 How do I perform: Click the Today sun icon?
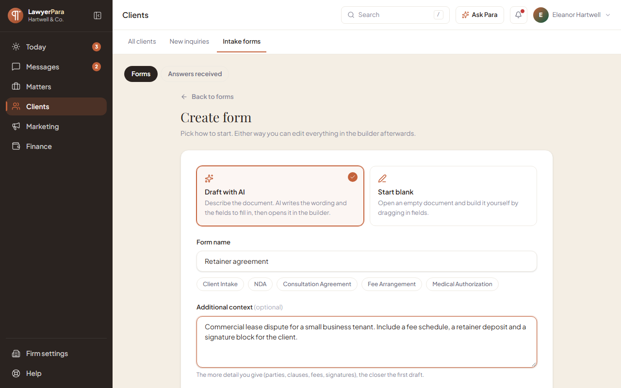click(x=16, y=47)
